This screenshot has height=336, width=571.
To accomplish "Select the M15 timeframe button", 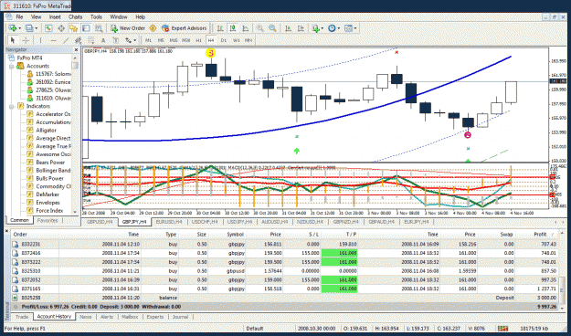I will click(x=174, y=40).
